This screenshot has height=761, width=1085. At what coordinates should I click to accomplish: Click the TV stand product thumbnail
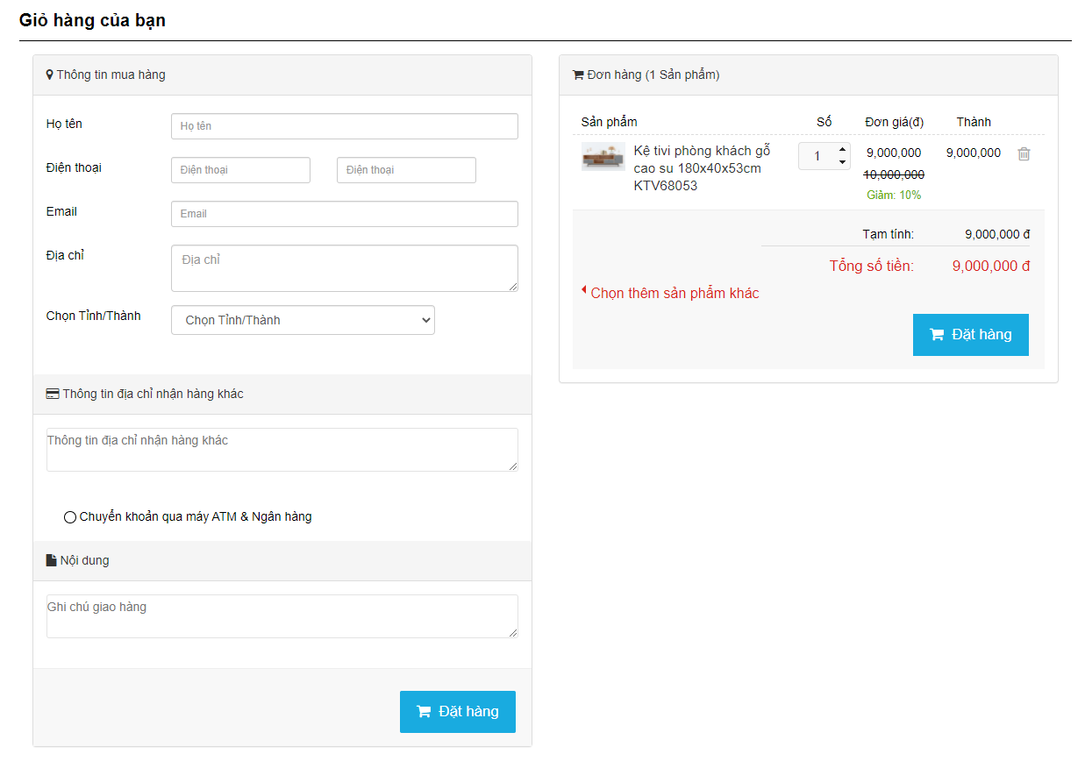point(603,157)
